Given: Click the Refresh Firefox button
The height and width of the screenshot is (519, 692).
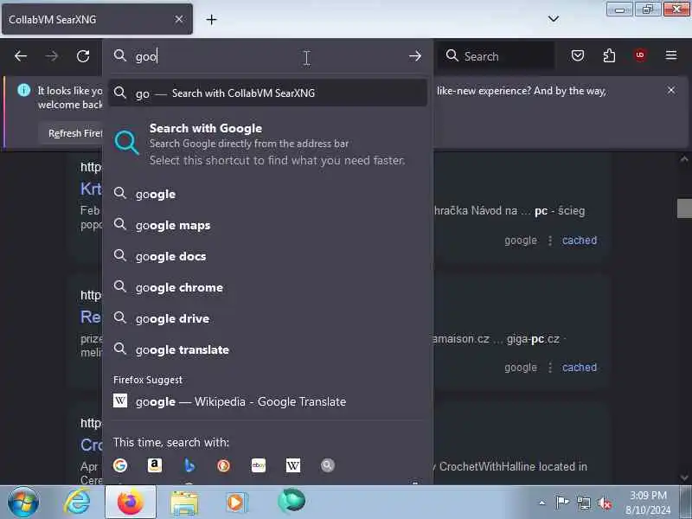Looking at the screenshot, I should (75, 133).
